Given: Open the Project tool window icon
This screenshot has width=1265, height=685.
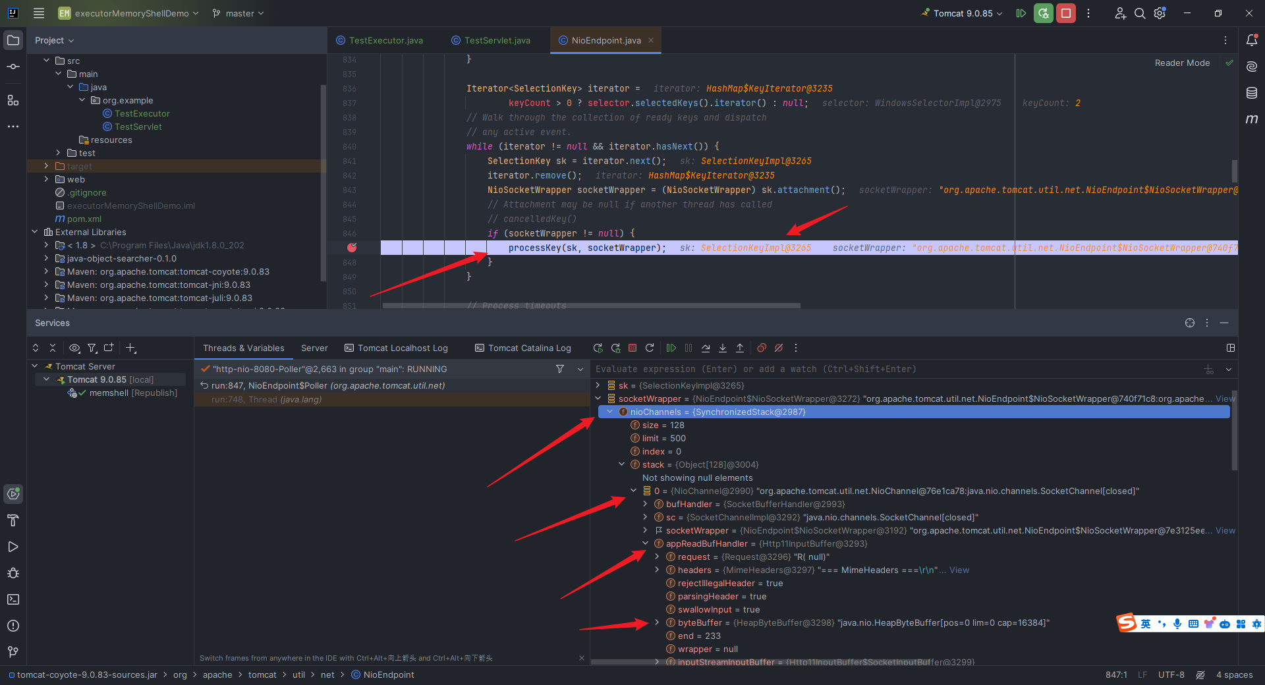Looking at the screenshot, I should click(x=13, y=40).
